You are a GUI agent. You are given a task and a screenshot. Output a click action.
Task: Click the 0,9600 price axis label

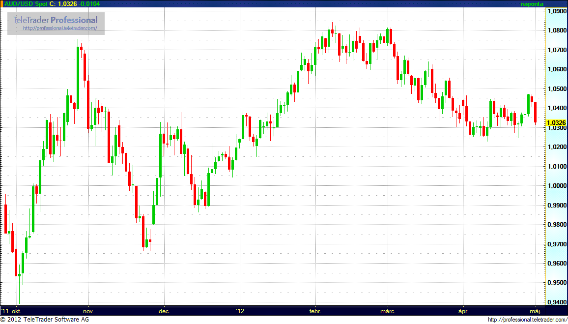[557, 263]
